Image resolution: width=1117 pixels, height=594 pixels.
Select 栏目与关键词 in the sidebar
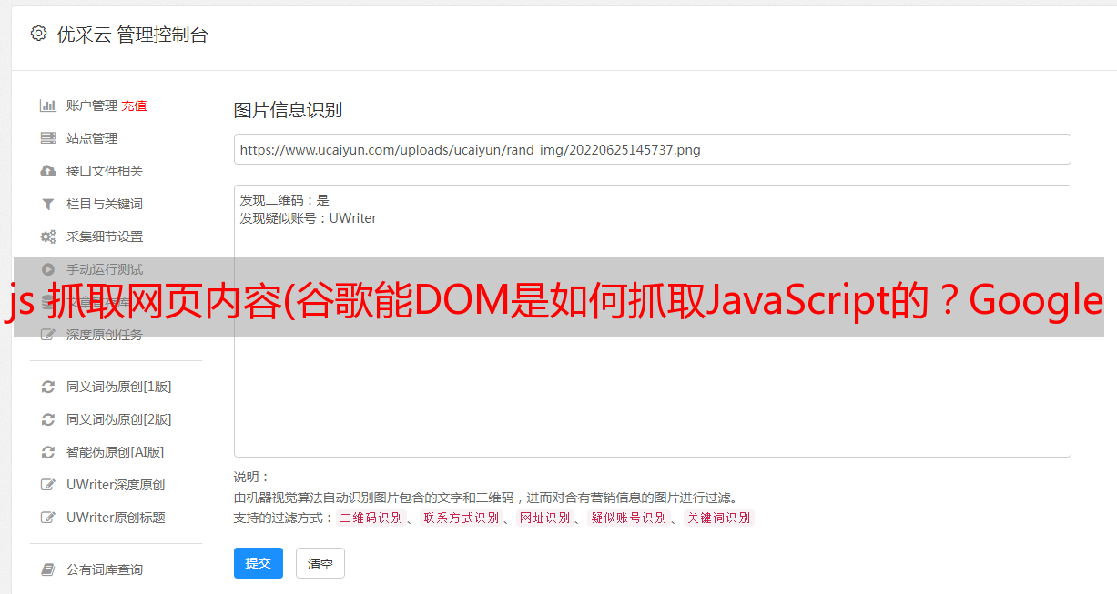pyautogui.click(x=105, y=204)
